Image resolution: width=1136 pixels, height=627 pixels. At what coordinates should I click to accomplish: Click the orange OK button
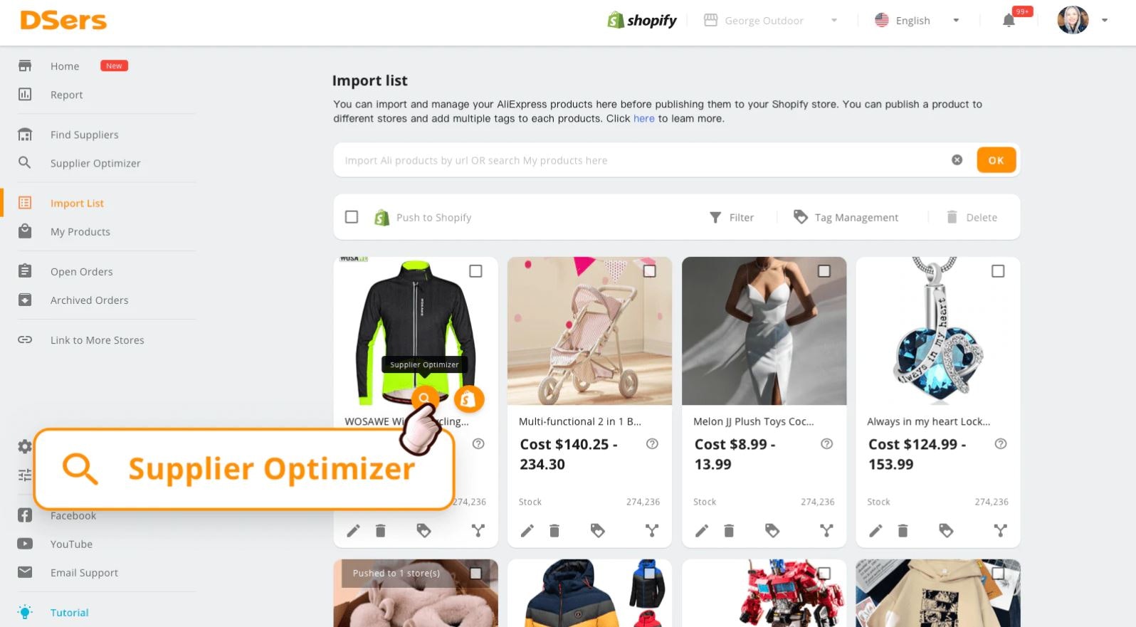[996, 160]
